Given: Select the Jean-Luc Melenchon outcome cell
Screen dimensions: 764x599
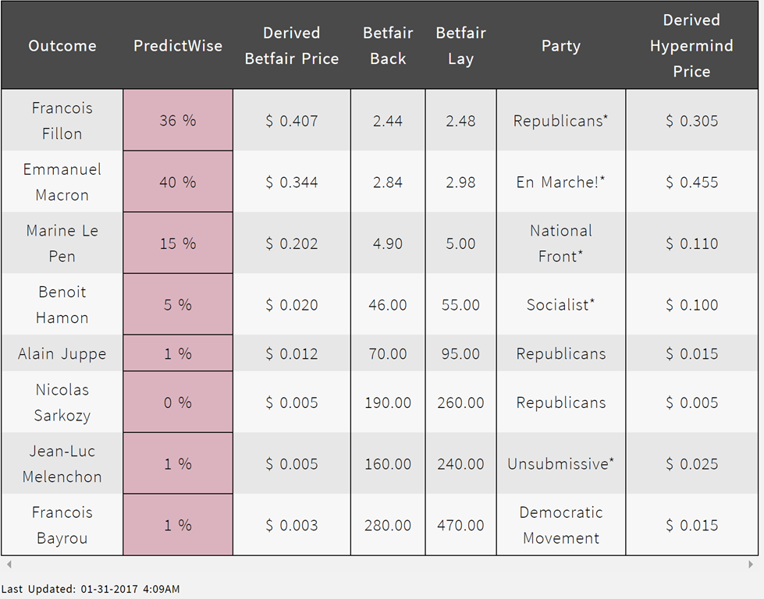Looking at the screenshot, I should 62,463.
